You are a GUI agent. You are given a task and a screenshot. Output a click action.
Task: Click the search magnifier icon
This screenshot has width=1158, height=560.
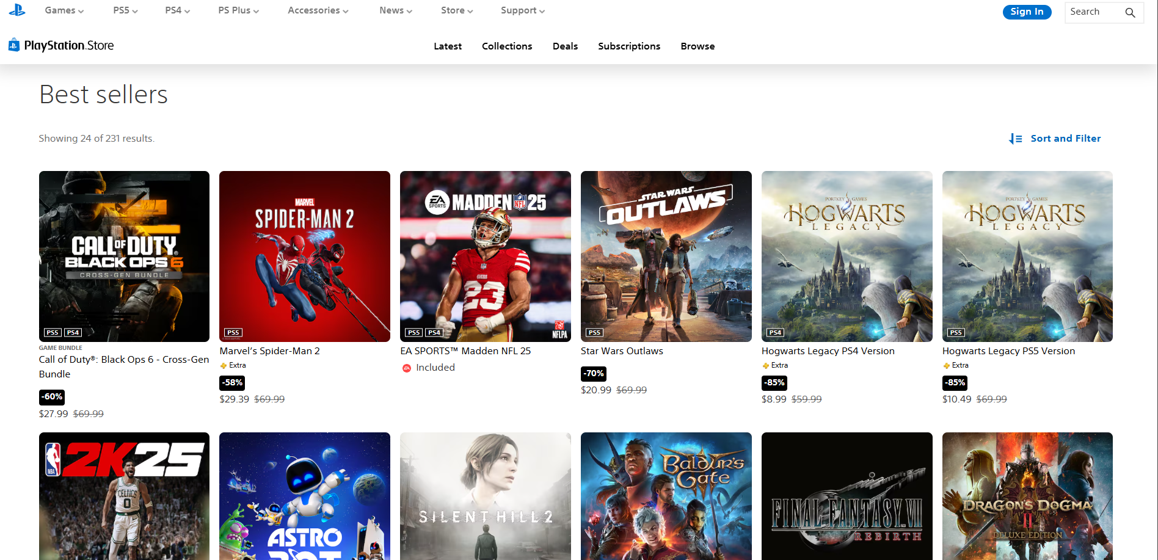1130,12
